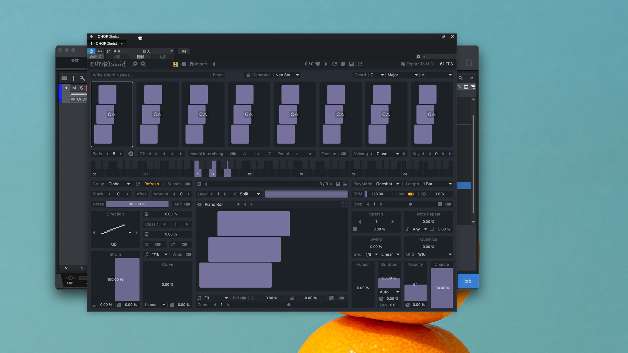Click Export To MIDI

click(418, 64)
